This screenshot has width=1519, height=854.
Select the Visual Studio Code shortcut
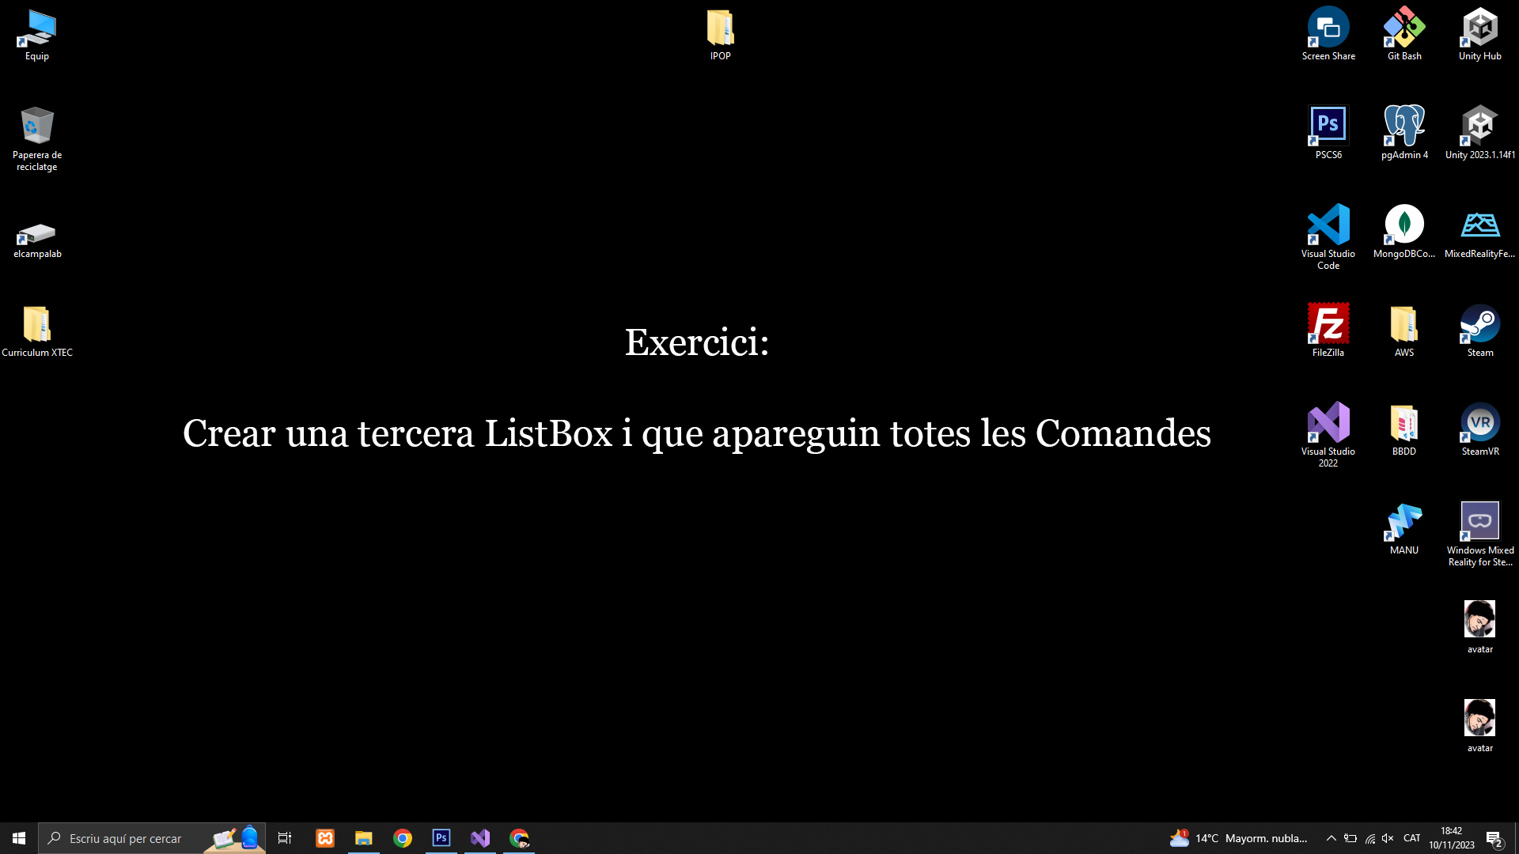pyautogui.click(x=1328, y=225)
